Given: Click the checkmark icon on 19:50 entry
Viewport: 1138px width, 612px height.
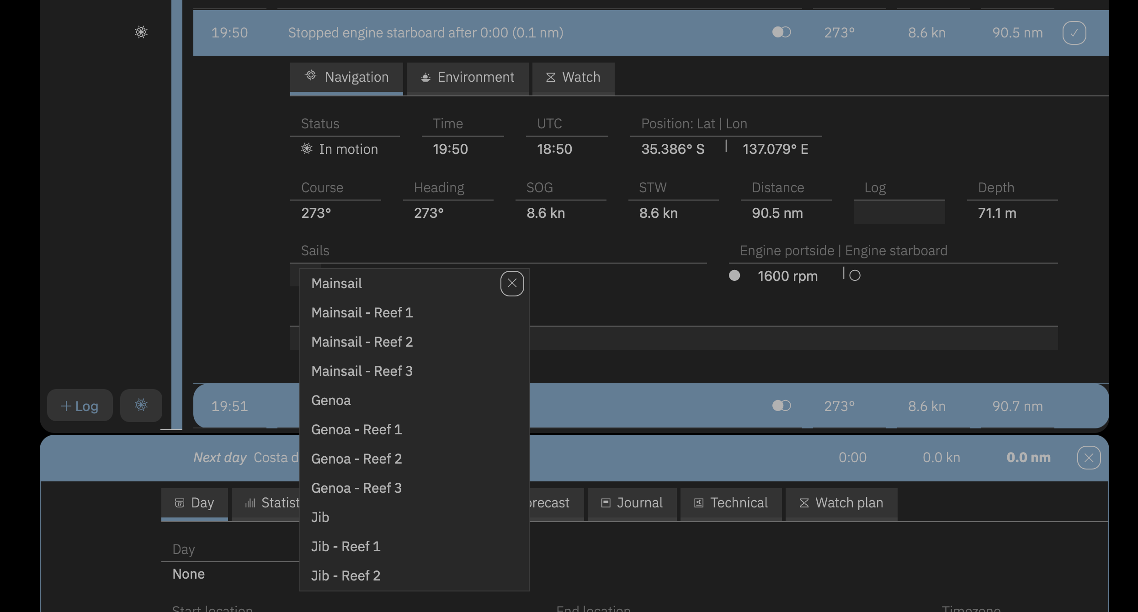Looking at the screenshot, I should (1074, 33).
